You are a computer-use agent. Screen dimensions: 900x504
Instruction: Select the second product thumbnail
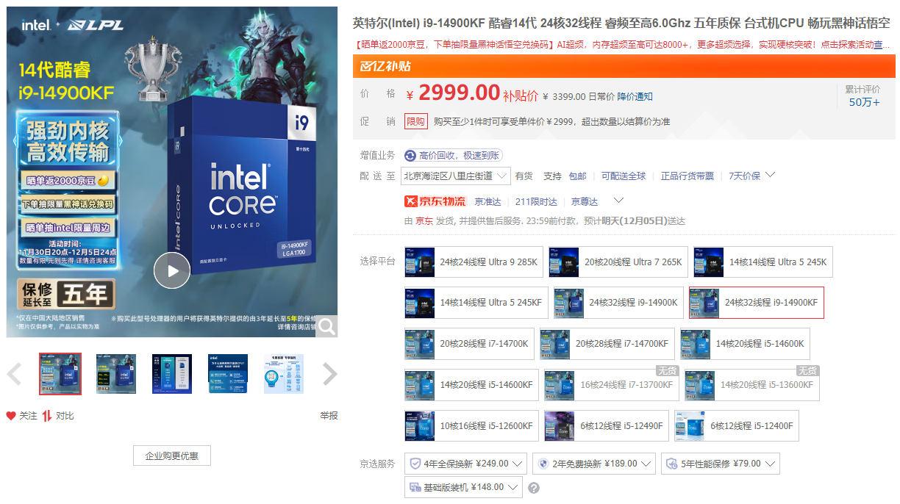116,374
